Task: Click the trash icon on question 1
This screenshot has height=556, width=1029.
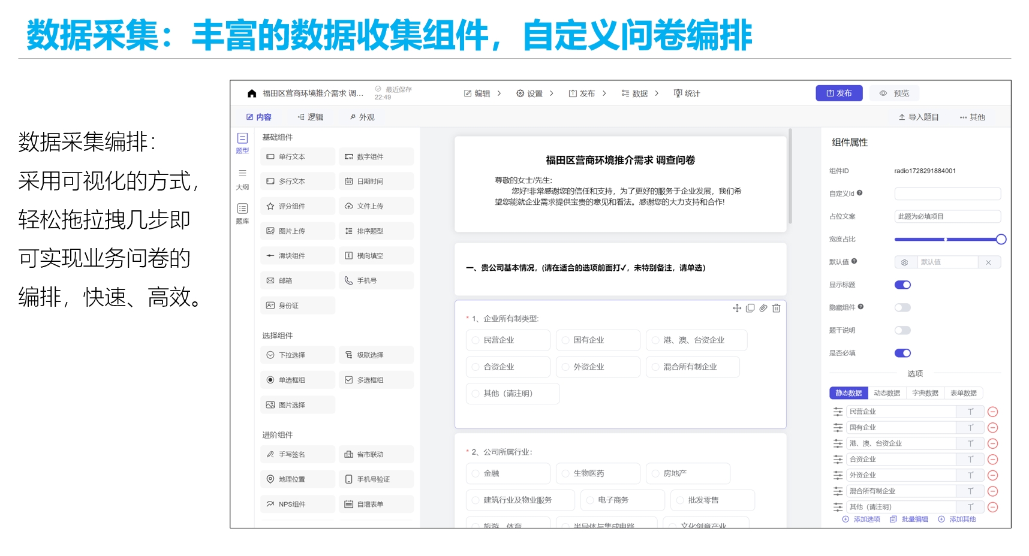Action: (x=776, y=308)
